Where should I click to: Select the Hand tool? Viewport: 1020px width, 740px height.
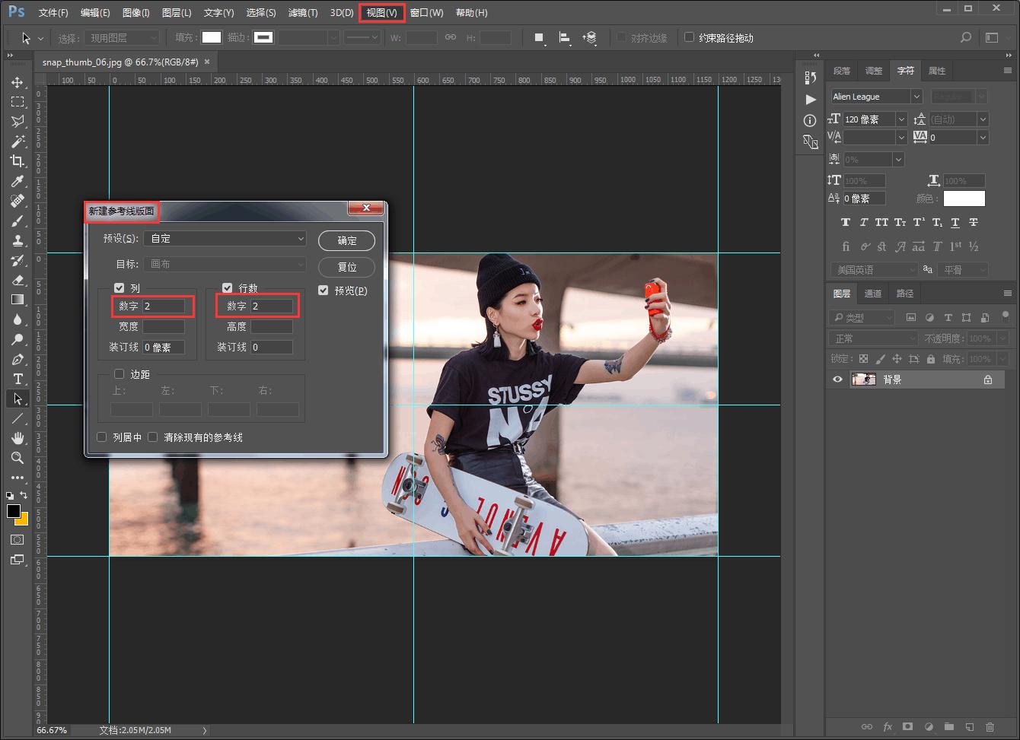pos(18,438)
